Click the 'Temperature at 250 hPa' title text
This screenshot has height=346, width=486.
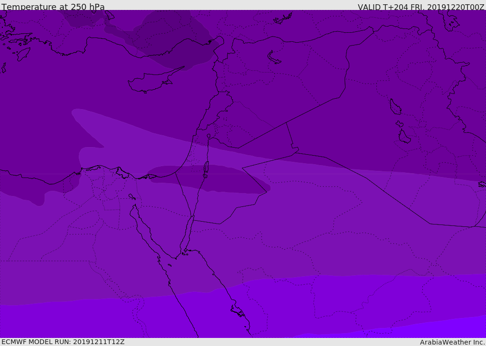click(x=53, y=7)
